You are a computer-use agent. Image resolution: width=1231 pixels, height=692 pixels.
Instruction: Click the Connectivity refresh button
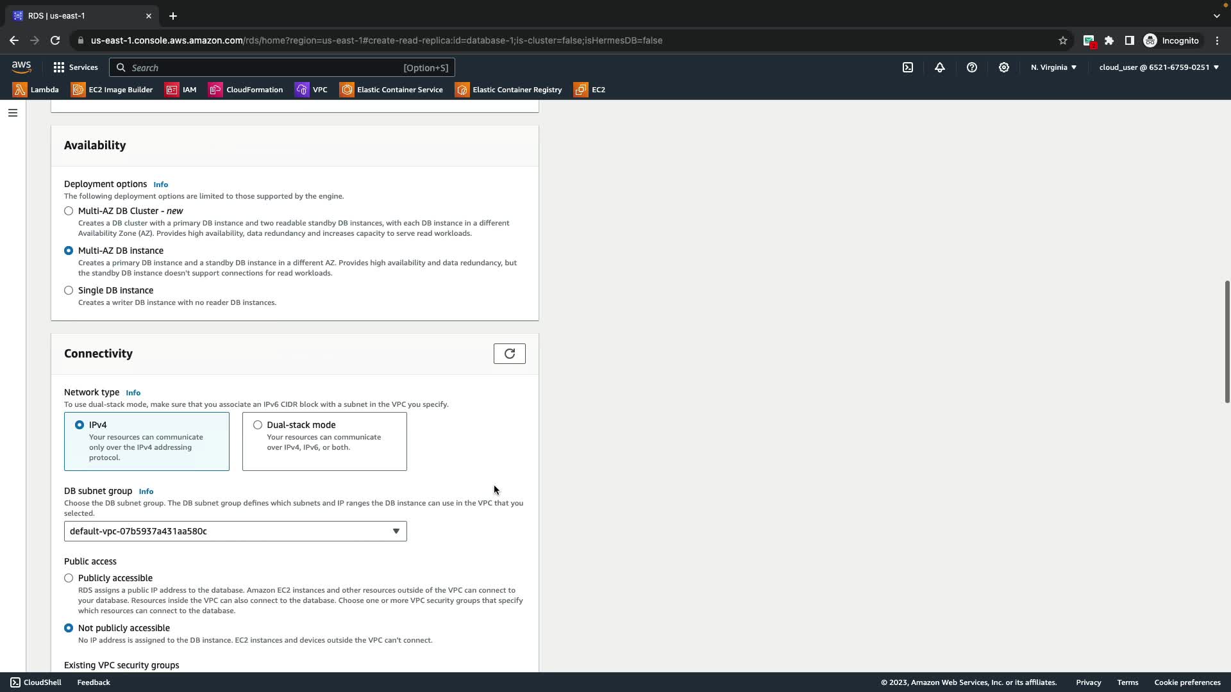pyautogui.click(x=509, y=354)
